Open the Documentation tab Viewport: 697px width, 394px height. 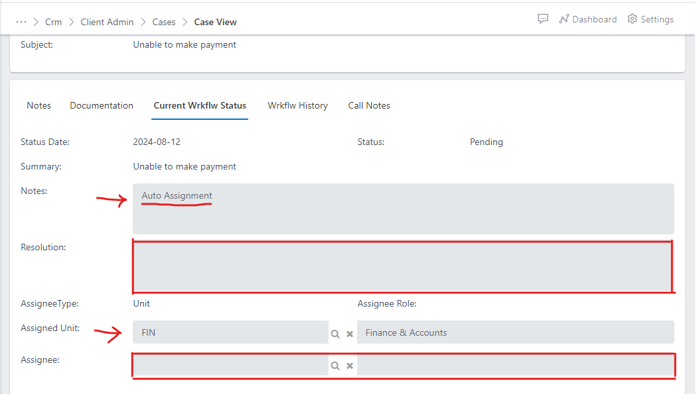[102, 105]
